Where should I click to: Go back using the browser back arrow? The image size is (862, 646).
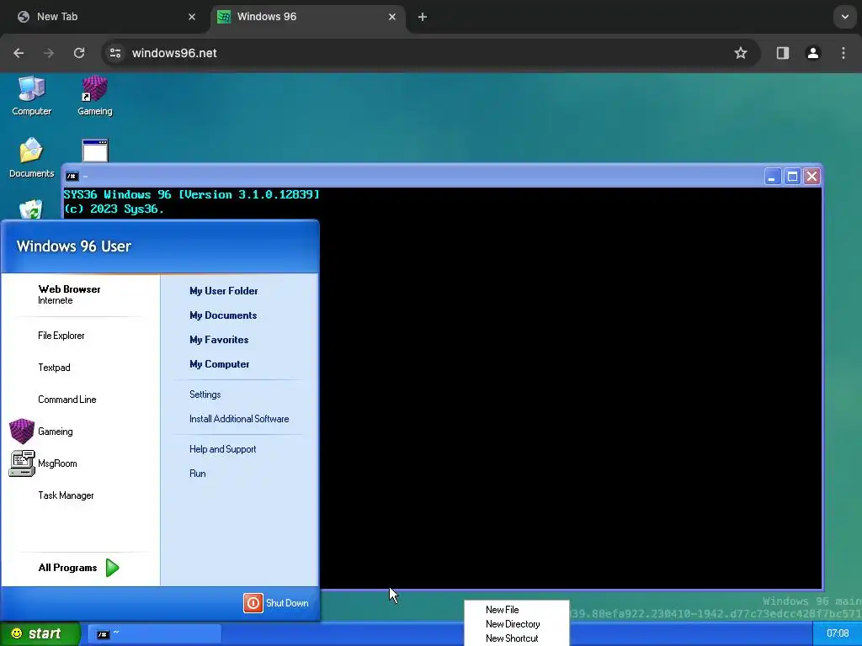19,53
